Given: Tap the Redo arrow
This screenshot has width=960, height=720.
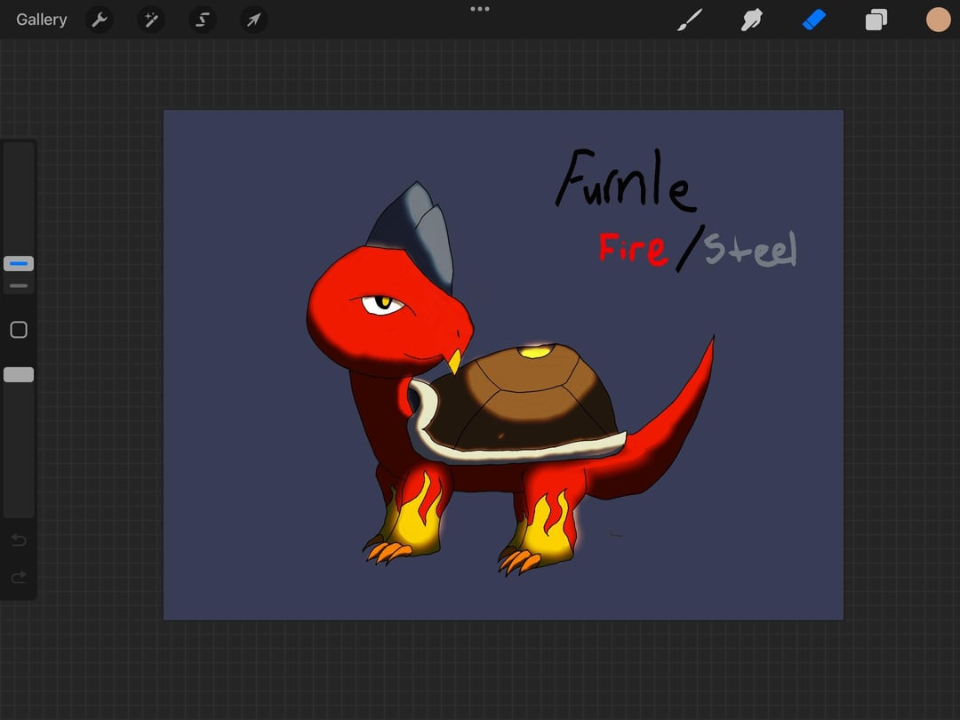Looking at the screenshot, I should coord(19,578).
